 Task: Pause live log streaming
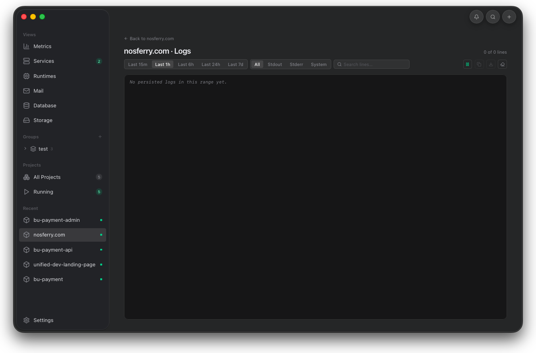click(x=468, y=64)
